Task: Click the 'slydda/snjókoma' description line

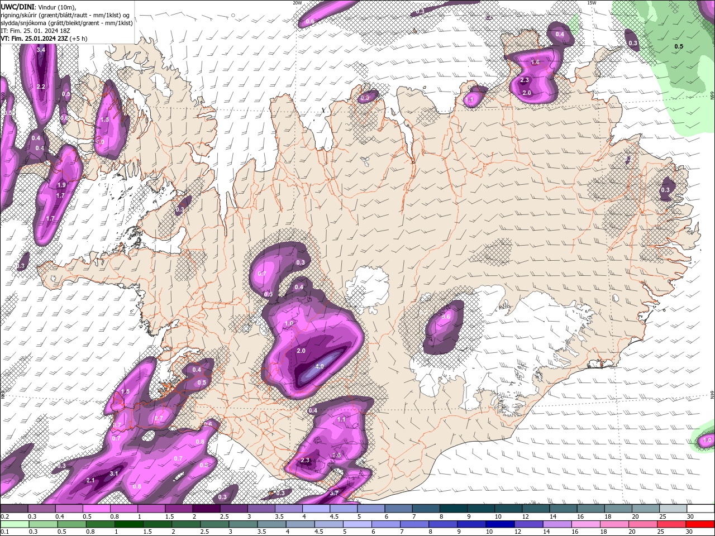Action: tap(66, 23)
